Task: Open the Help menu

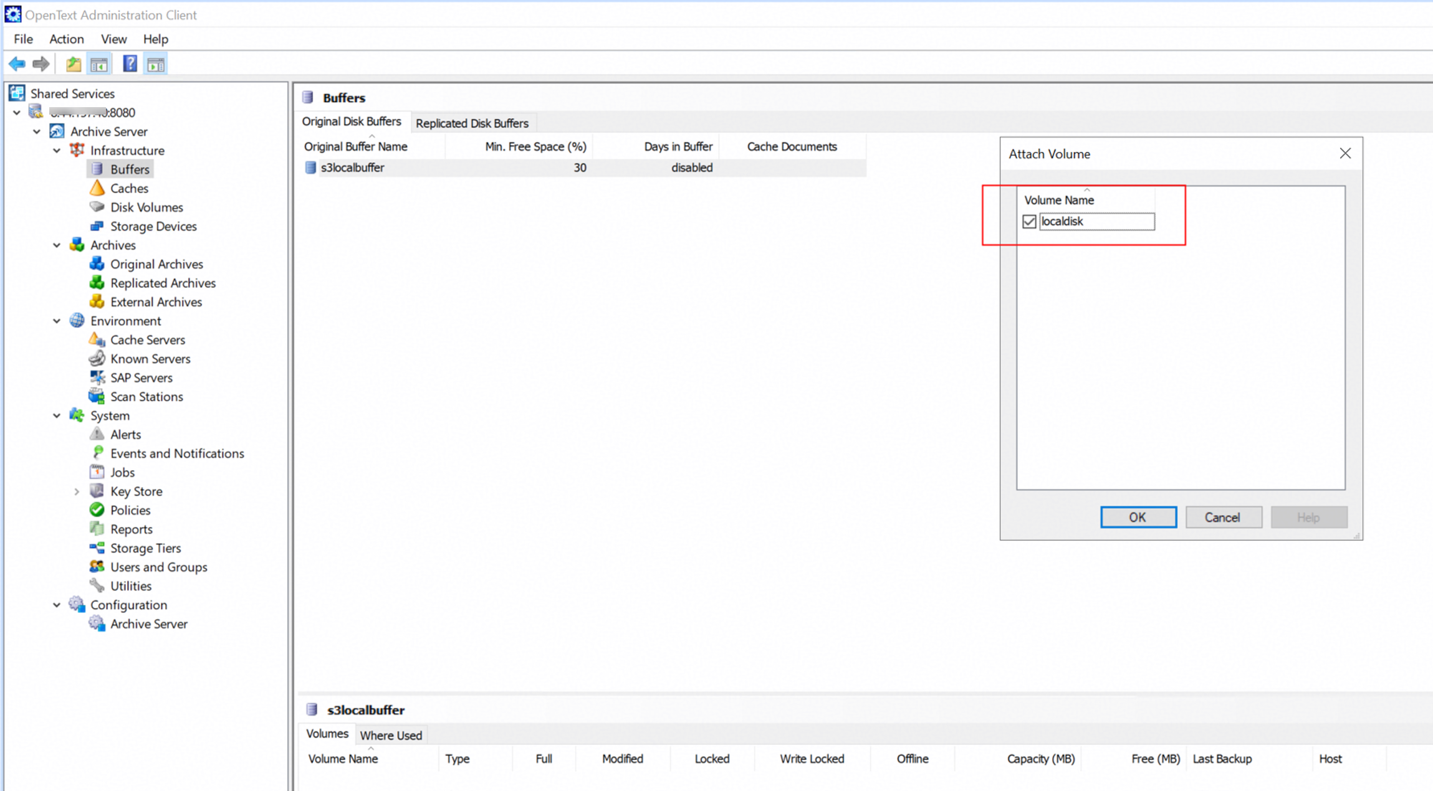Action: point(155,39)
